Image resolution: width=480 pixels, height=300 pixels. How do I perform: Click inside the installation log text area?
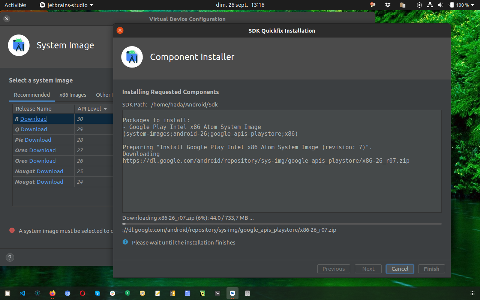click(x=282, y=161)
